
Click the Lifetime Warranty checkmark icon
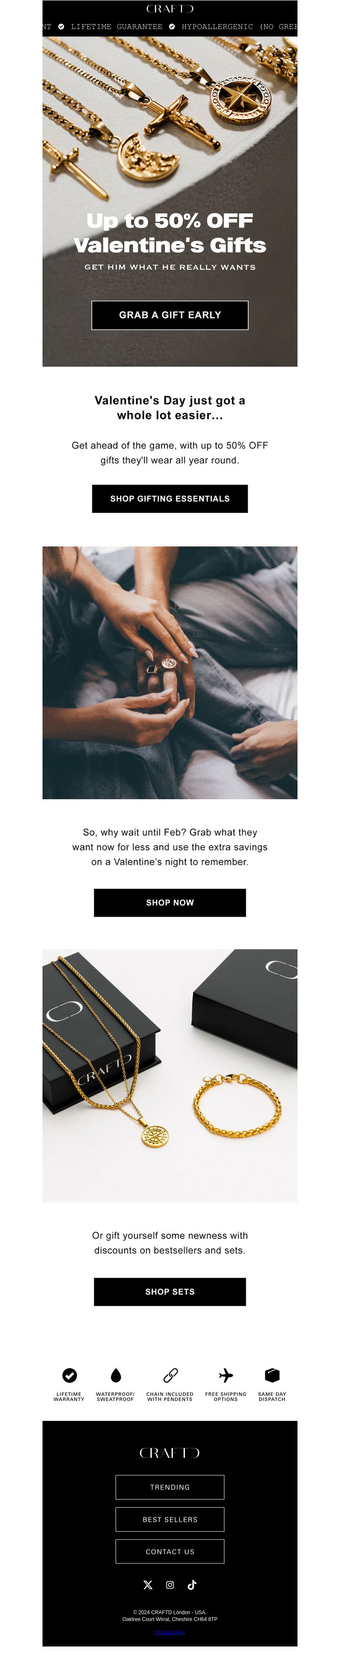pyautogui.click(x=69, y=1375)
